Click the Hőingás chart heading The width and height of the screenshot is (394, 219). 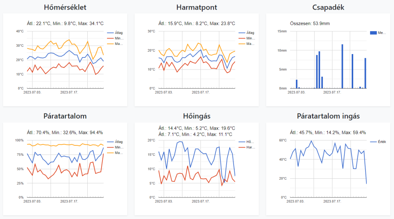[x=197, y=116]
